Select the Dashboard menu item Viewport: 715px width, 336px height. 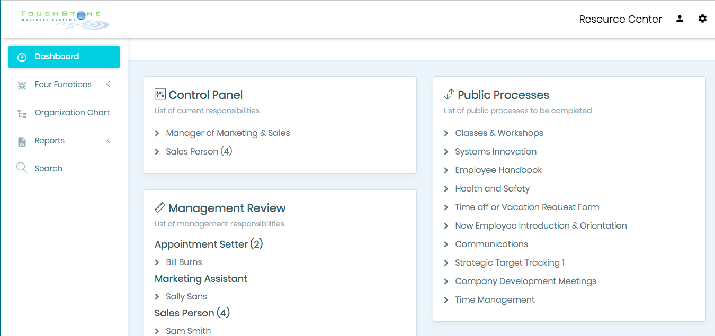pos(64,57)
